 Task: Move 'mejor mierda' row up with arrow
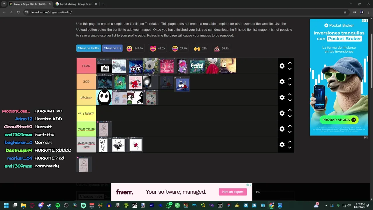[290, 126]
